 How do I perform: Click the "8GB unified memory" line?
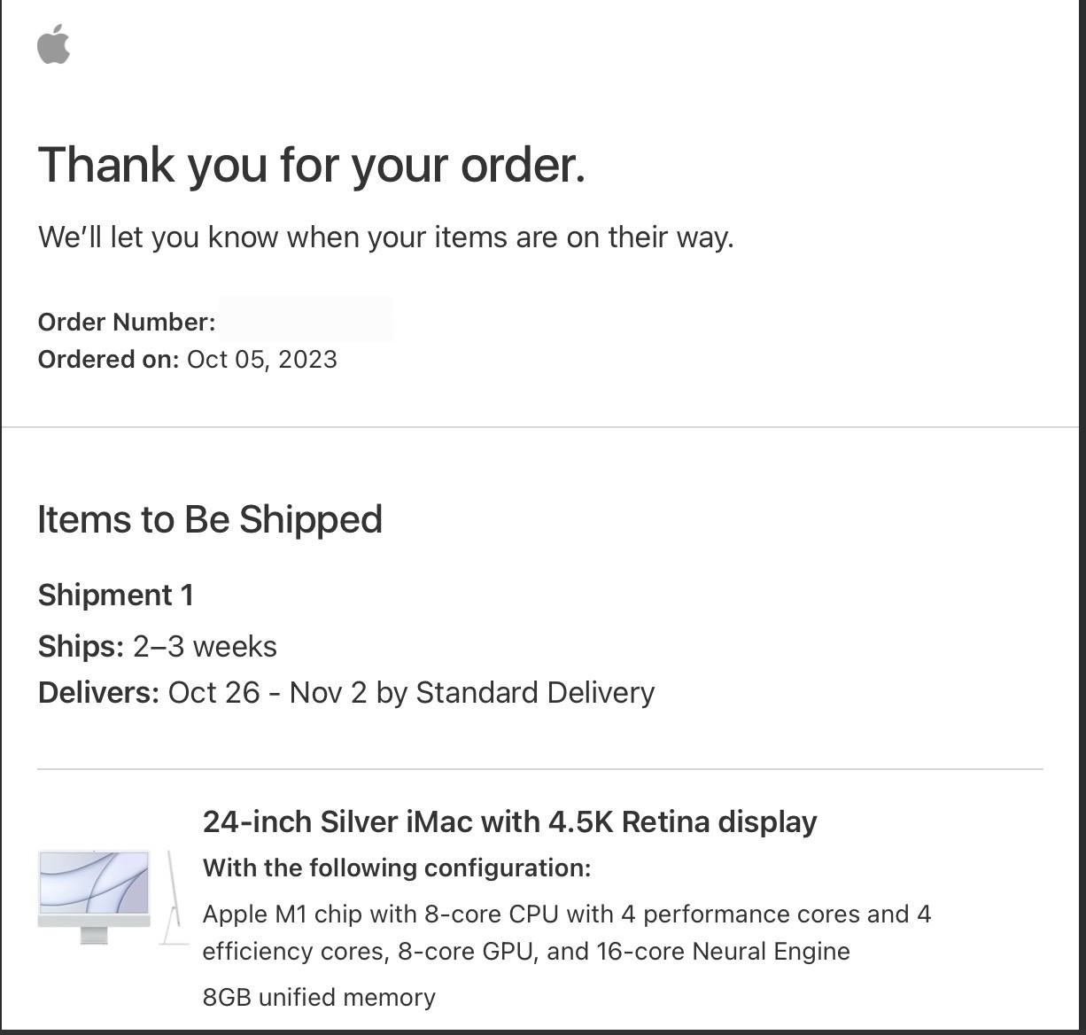click(x=319, y=997)
